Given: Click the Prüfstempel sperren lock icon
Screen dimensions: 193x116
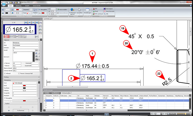Looking at the screenshot, I should click(x=72, y=10).
